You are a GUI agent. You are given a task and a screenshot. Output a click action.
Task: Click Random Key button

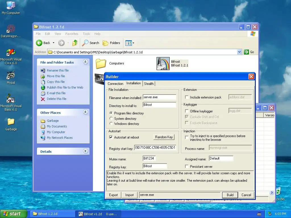164,137
